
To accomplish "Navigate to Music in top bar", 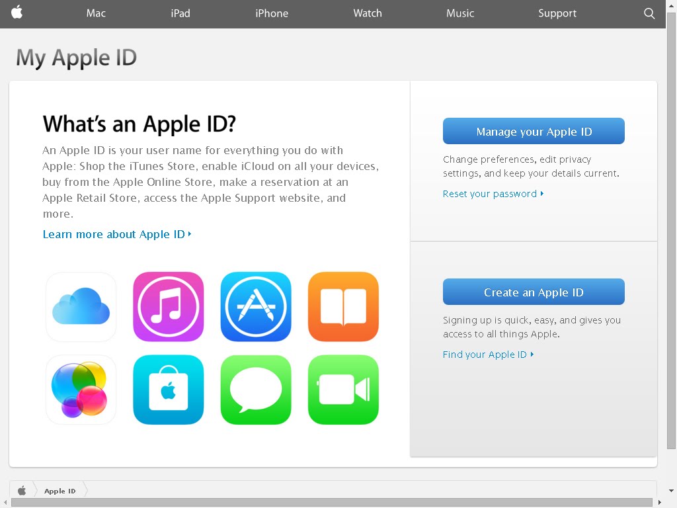I will 460,13.
